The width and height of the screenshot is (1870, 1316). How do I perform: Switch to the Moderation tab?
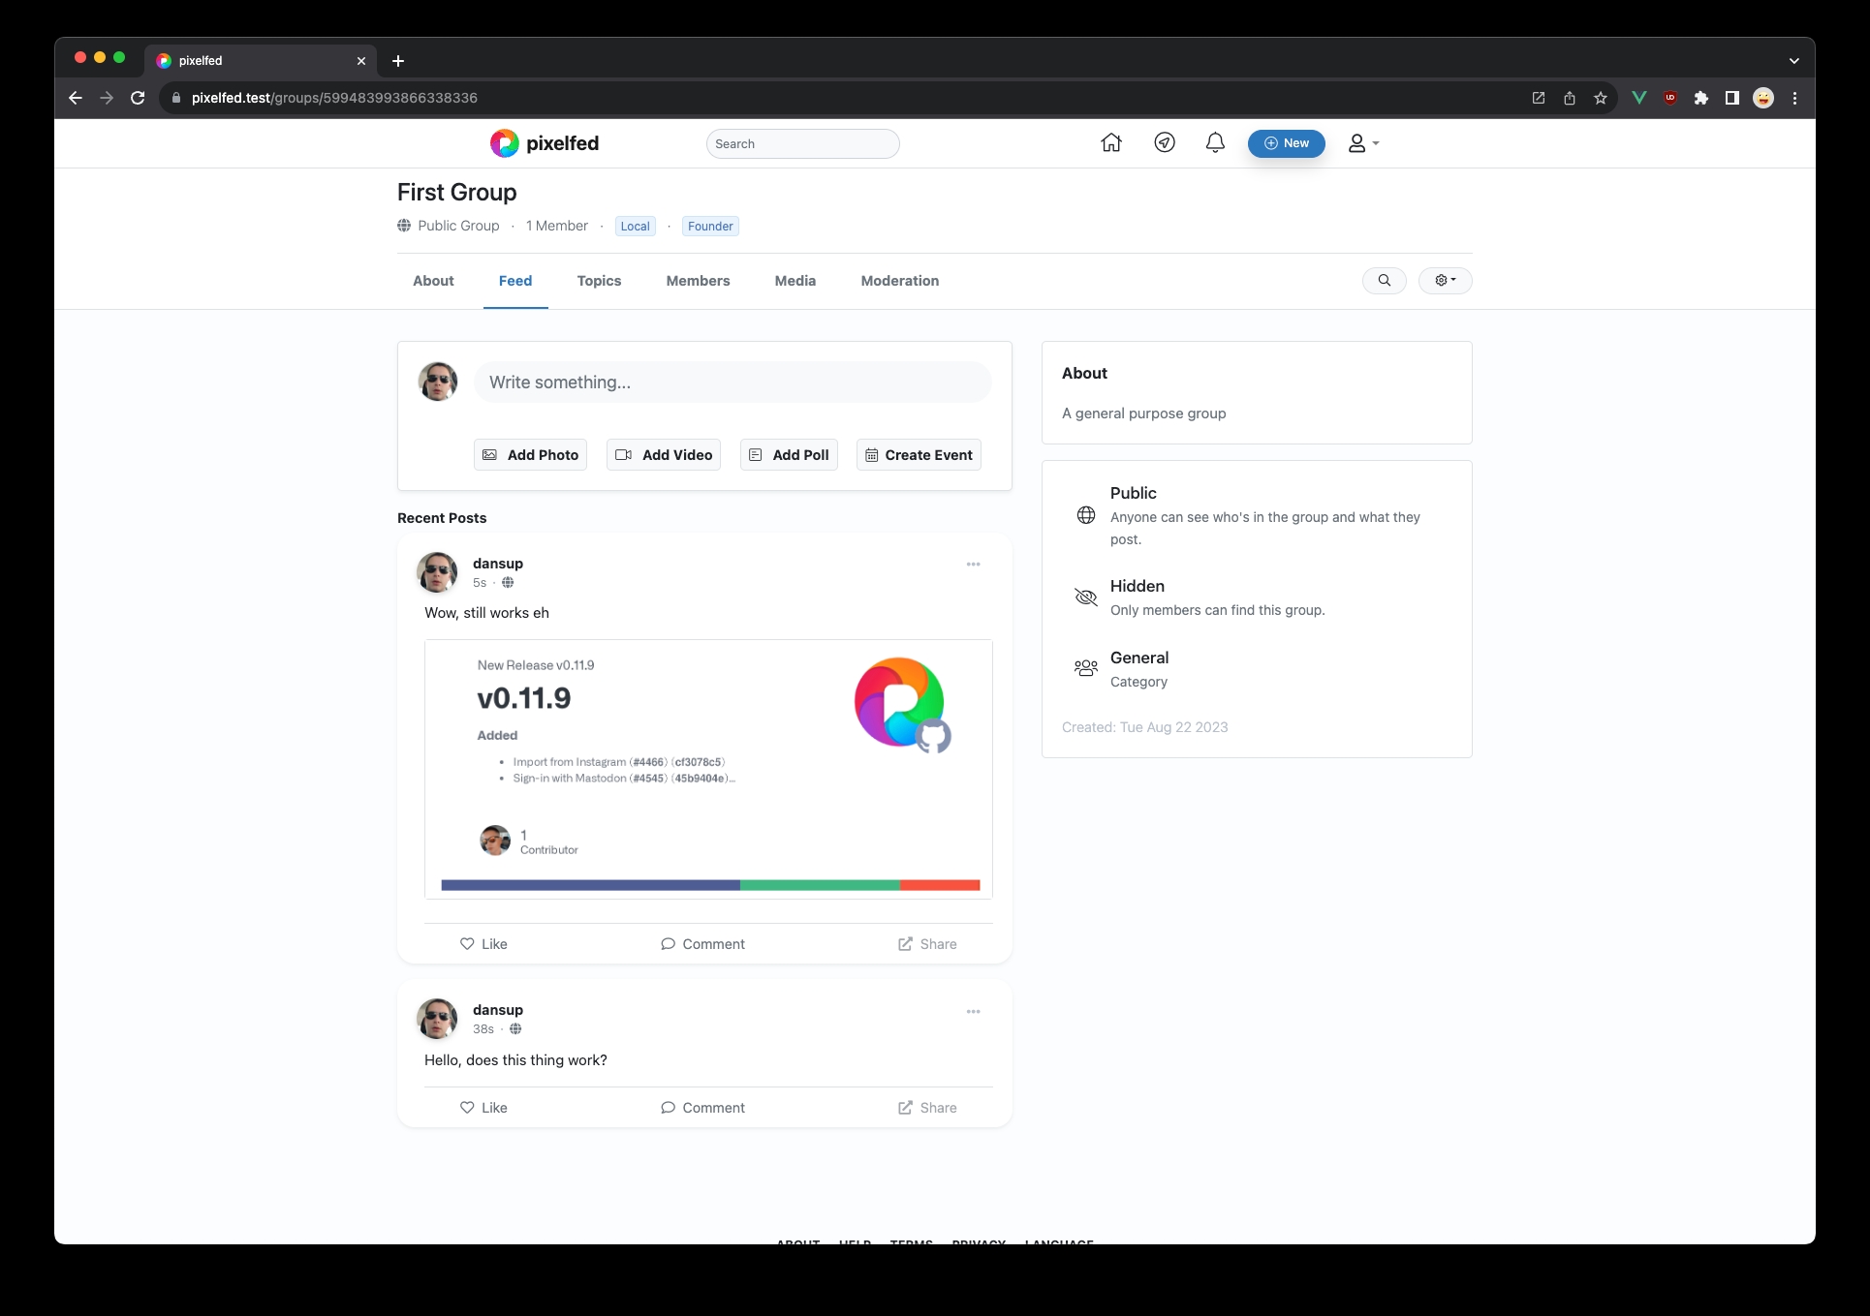899,281
